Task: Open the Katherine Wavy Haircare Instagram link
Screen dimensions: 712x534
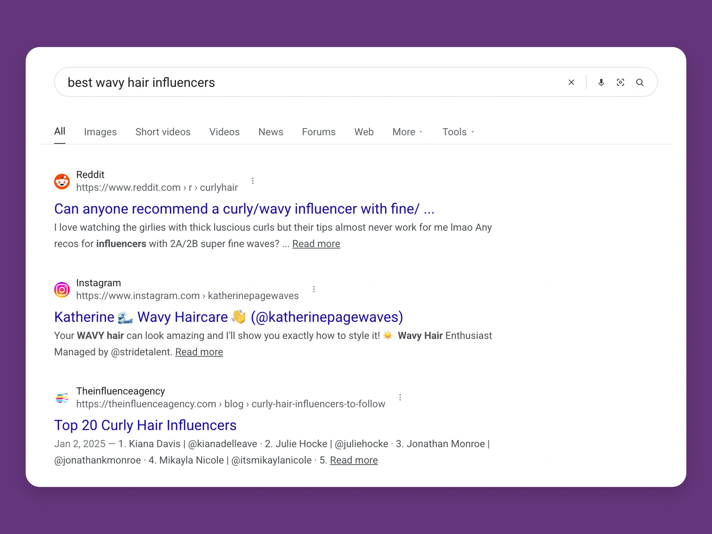Action: [x=228, y=317]
